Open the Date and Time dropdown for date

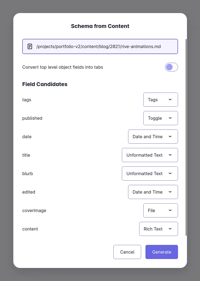pyautogui.click(x=153, y=137)
